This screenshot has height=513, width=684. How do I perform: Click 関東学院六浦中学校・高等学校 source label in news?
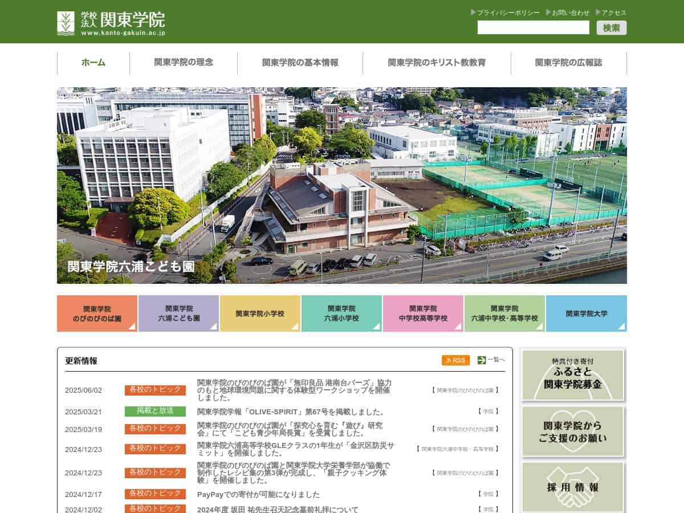click(x=457, y=449)
